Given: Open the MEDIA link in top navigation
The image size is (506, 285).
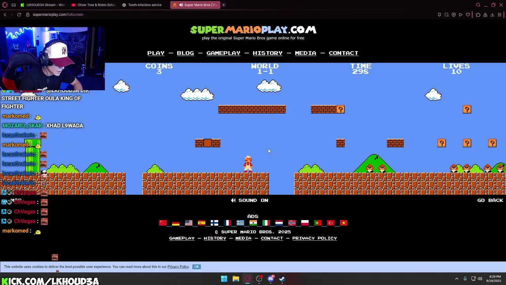Looking at the screenshot, I should tap(306, 53).
